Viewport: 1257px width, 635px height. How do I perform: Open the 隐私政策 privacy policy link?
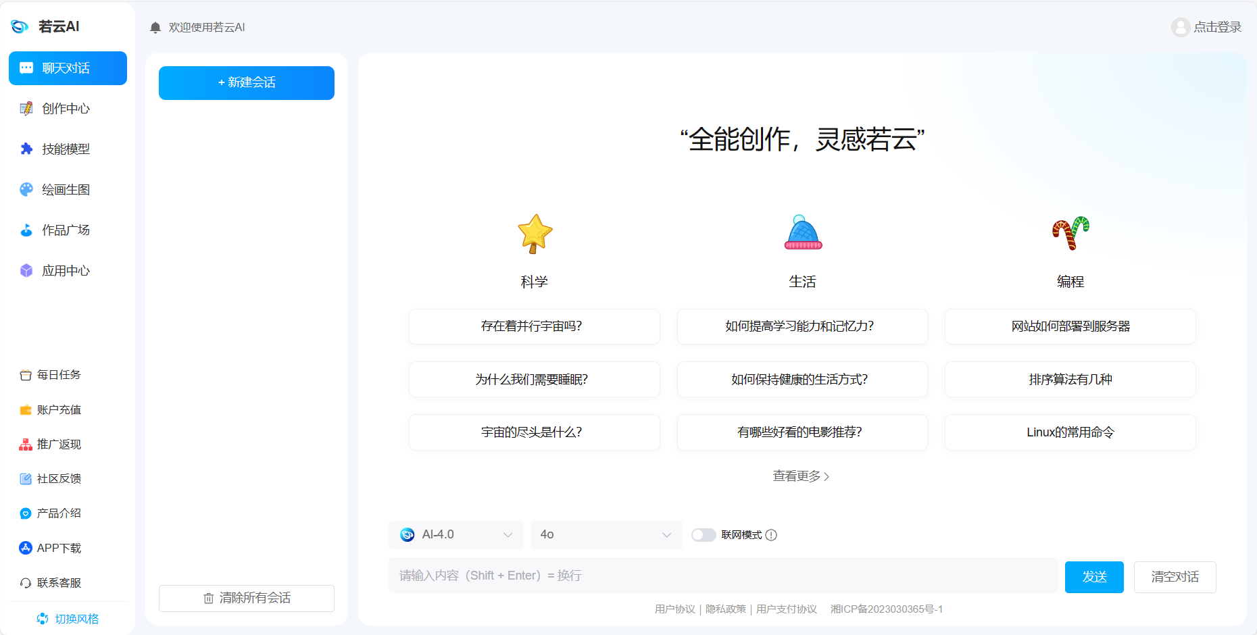725,609
